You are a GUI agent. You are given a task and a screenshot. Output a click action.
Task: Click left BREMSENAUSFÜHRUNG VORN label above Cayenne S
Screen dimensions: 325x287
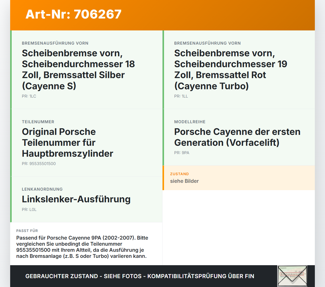click(55, 43)
